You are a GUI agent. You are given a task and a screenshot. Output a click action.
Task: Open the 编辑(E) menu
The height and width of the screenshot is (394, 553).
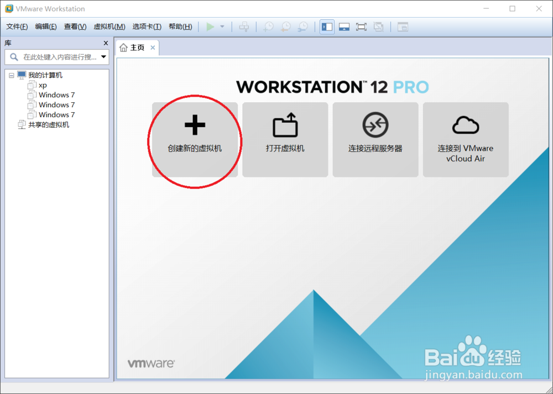[x=46, y=27]
